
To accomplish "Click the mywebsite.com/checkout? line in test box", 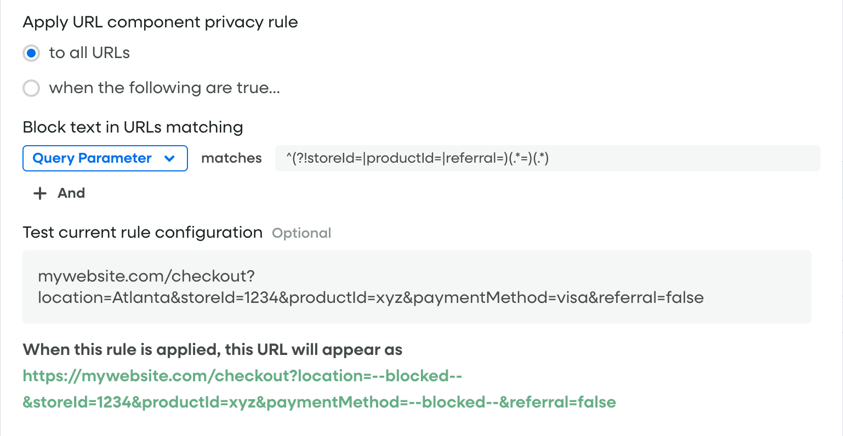I will [x=146, y=276].
